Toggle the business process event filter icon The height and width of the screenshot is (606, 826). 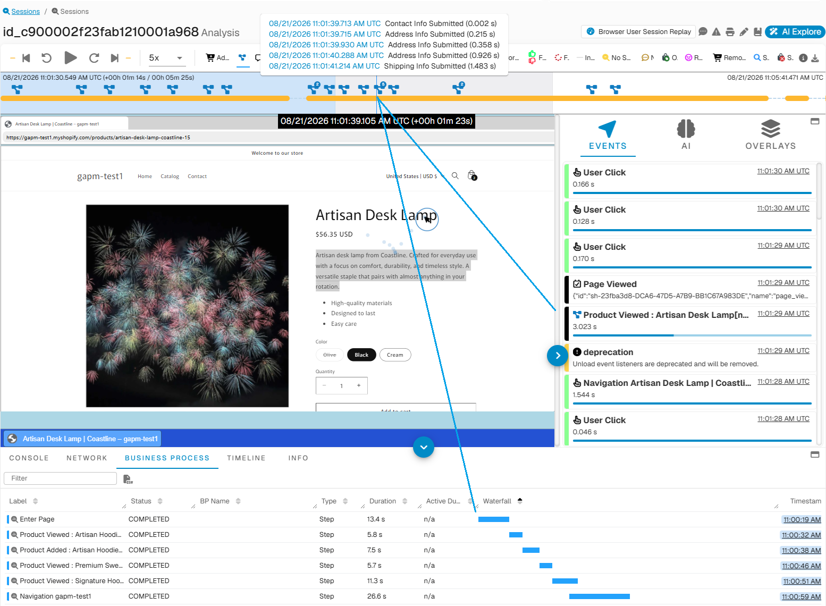[242, 58]
